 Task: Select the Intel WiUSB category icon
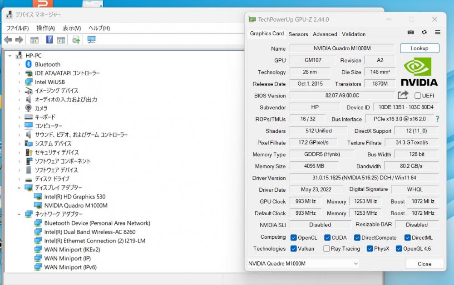pos(28,82)
